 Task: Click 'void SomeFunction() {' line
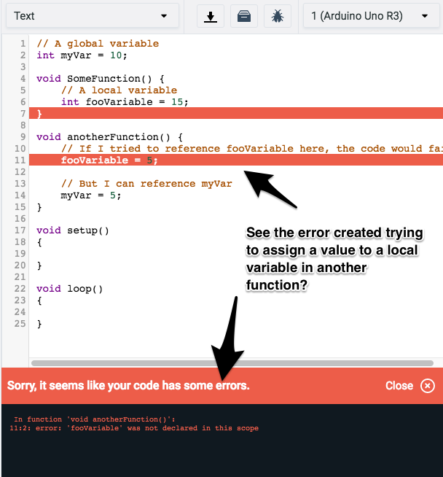pyautogui.click(x=101, y=79)
